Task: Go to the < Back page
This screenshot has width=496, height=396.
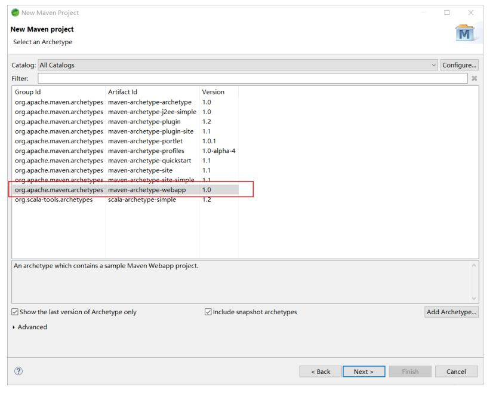Action: pyautogui.click(x=321, y=372)
